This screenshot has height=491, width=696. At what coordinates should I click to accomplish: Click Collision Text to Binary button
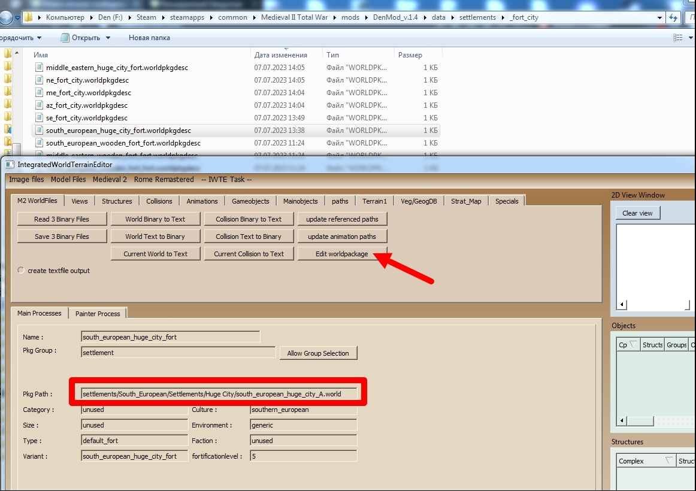click(249, 237)
